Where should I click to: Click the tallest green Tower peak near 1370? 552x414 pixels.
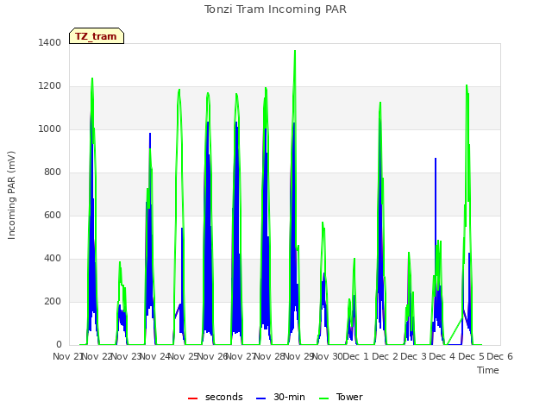coord(295,52)
